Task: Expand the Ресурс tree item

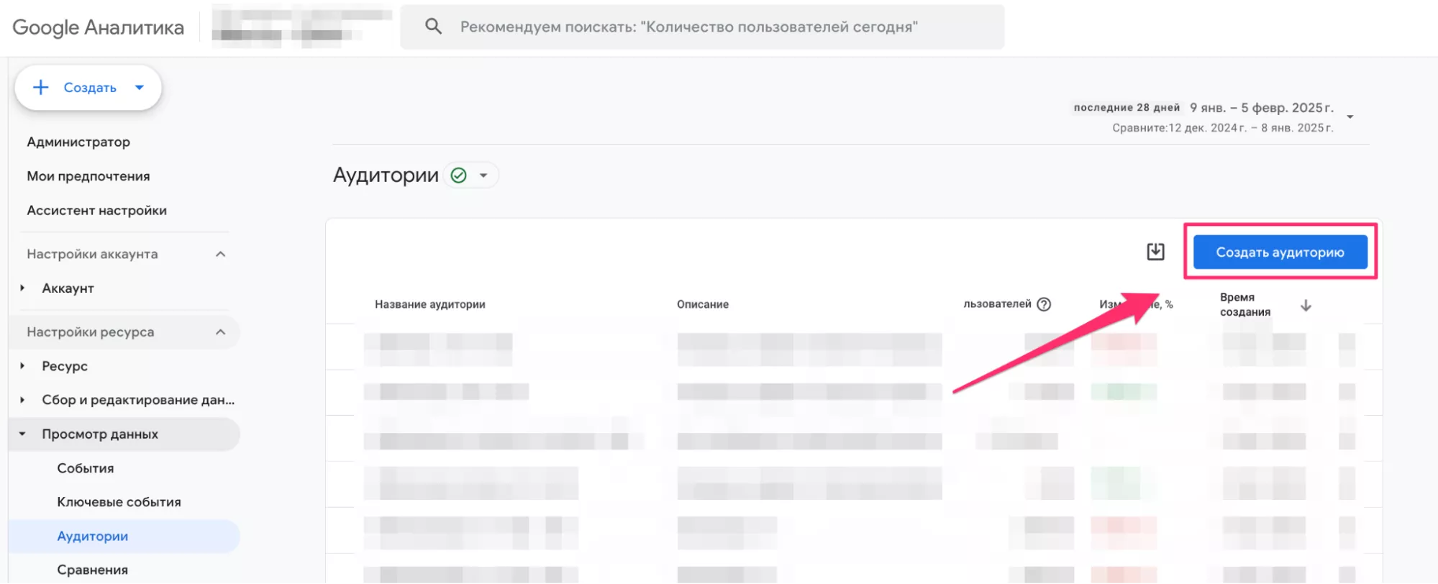Action: pos(22,366)
